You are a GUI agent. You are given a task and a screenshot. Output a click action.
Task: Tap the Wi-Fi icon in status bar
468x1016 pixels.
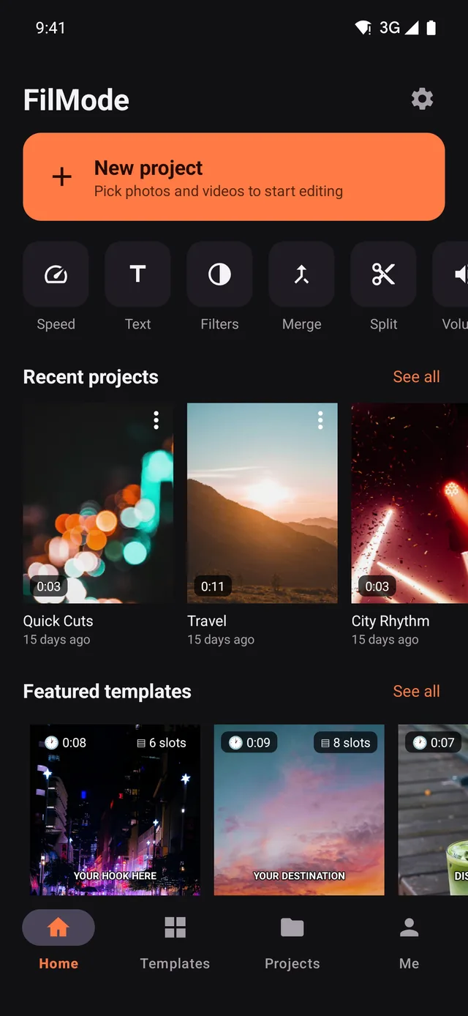pos(363,28)
